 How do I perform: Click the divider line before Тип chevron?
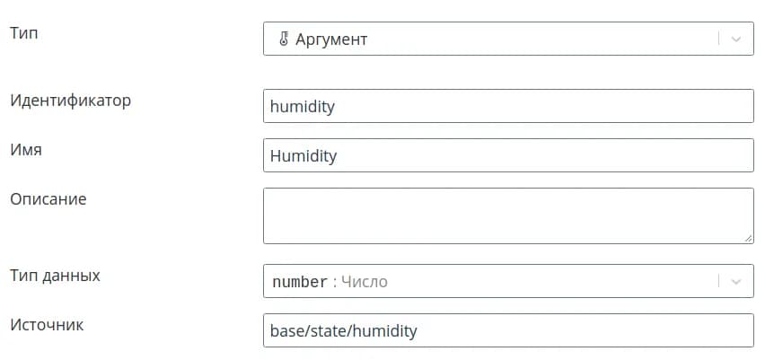pos(719,40)
